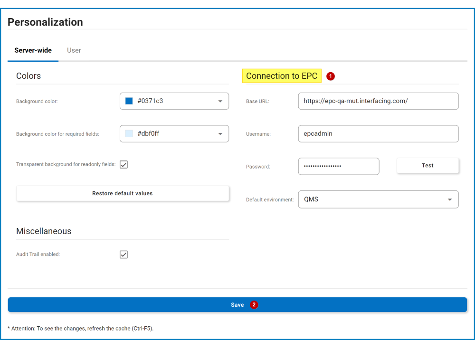The width and height of the screenshot is (475, 340).
Task: Select the Server-wide tab
Action: [x=33, y=50]
